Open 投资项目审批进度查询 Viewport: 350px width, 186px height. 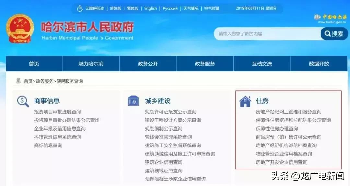pyautogui.click(x=57, y=112)
